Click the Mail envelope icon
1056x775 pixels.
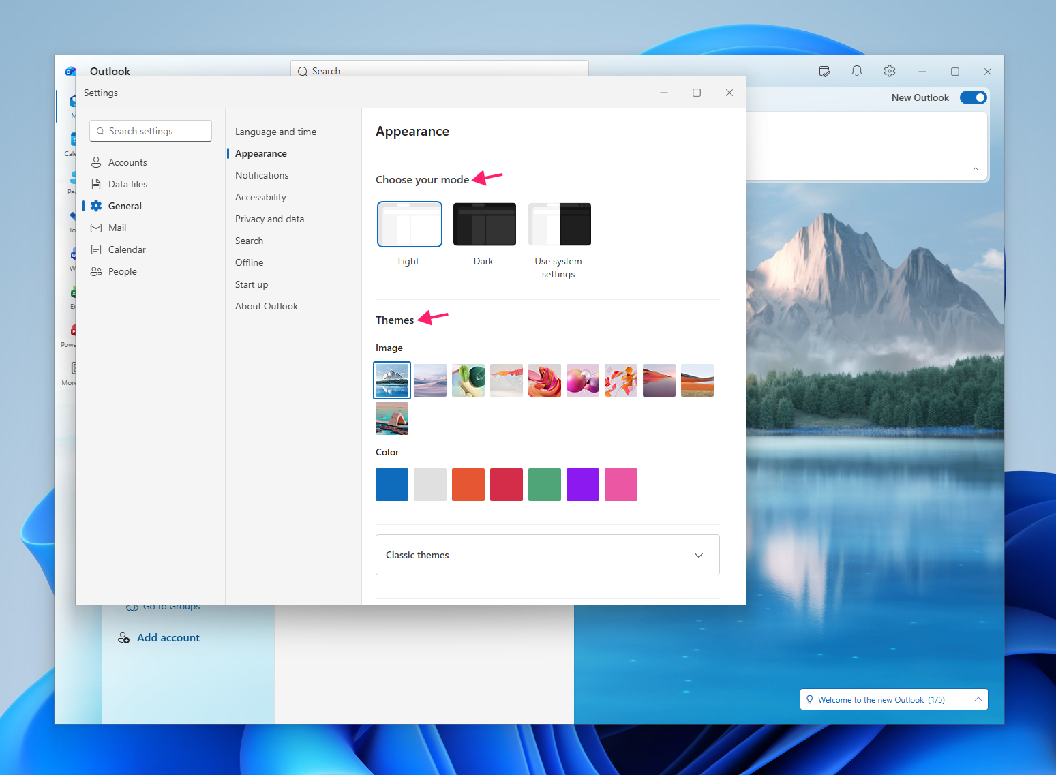96,228
